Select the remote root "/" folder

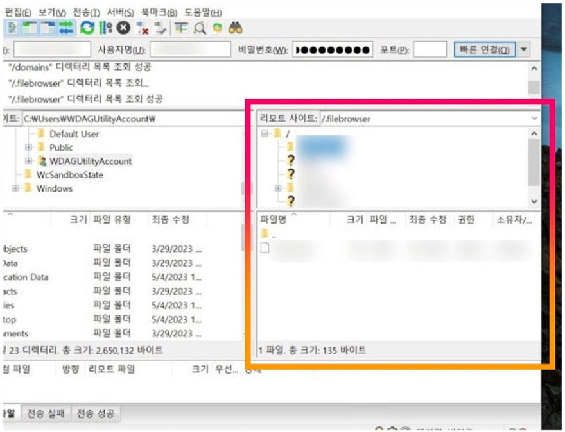coord(288,134)
